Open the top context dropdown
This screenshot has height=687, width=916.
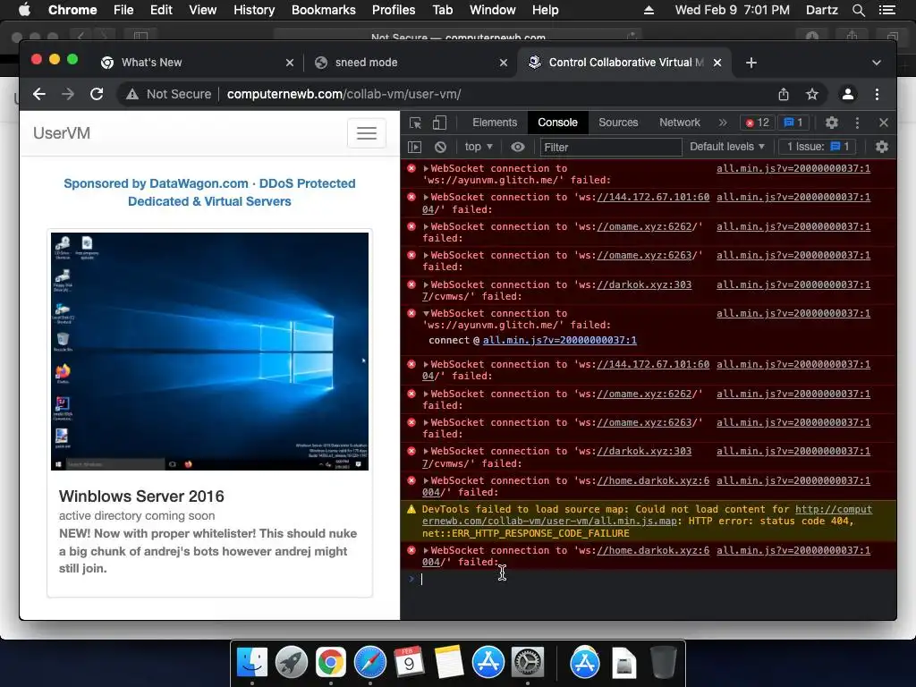click(479, 147)
